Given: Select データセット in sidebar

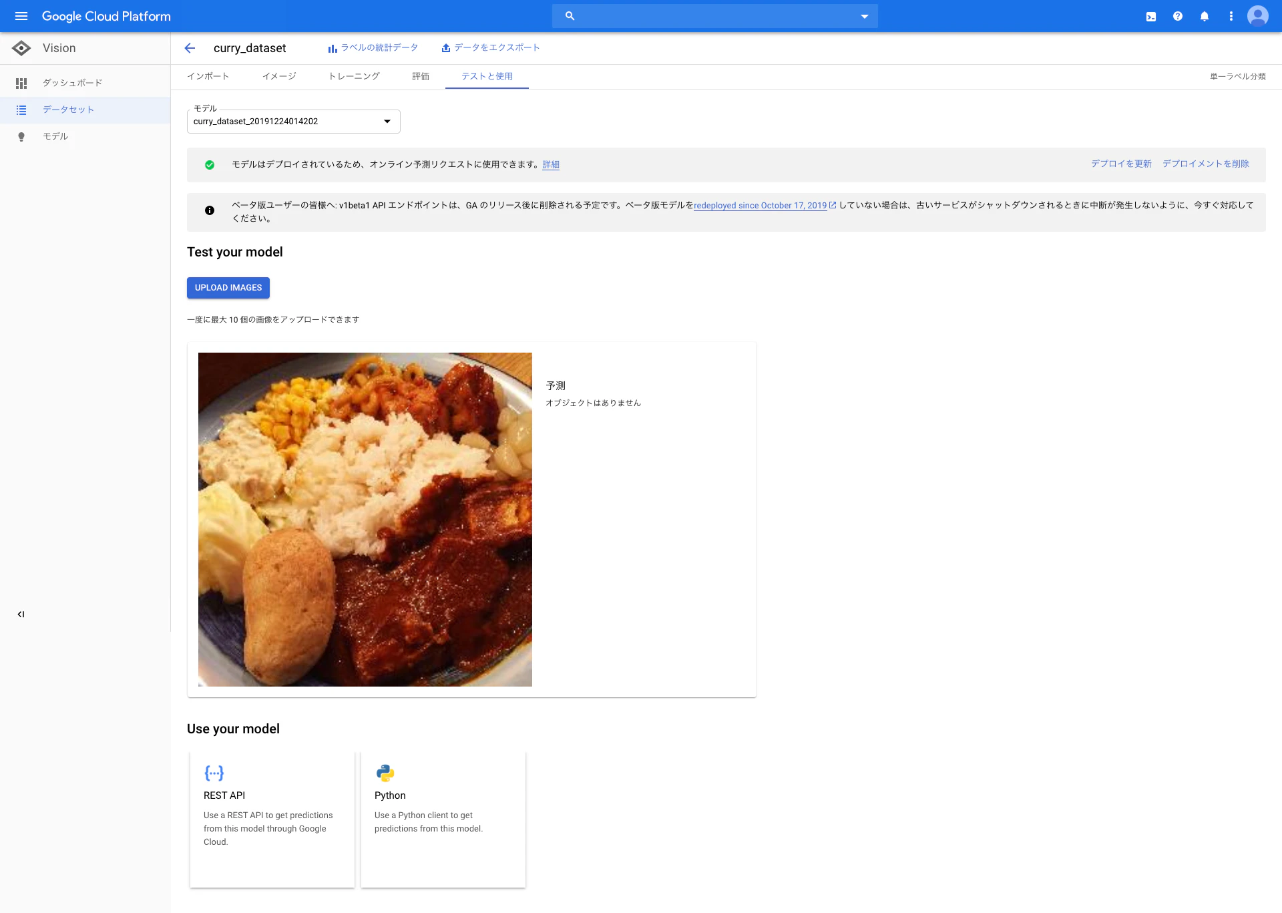Looking at the screenshot, I should (85, 110).
